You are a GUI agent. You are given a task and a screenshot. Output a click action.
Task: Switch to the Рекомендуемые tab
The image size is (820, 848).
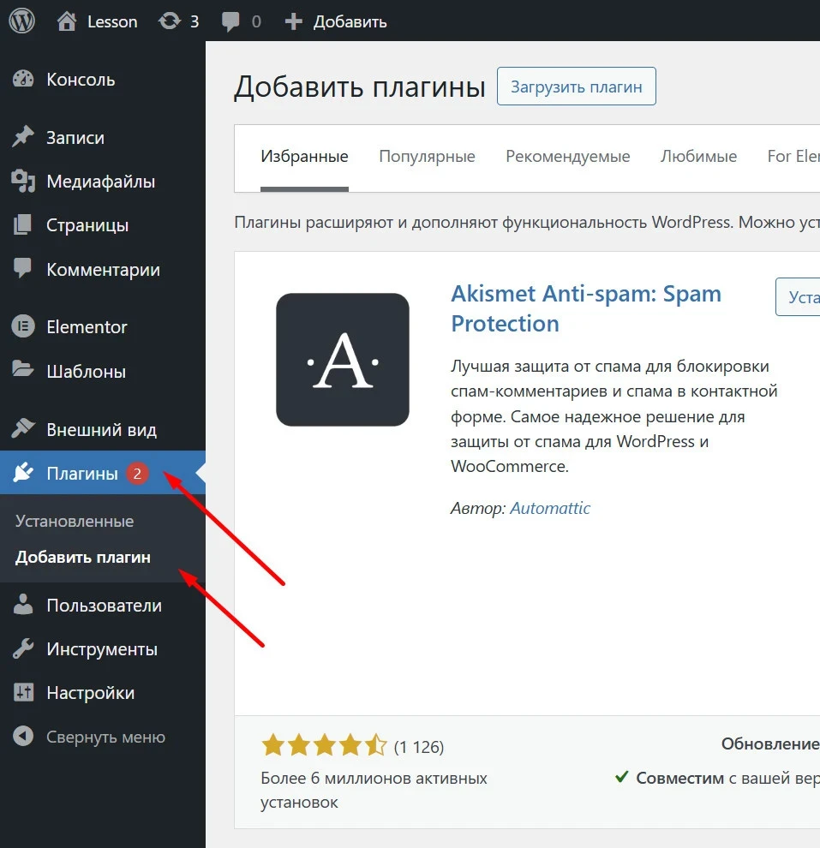pos(568,156)
